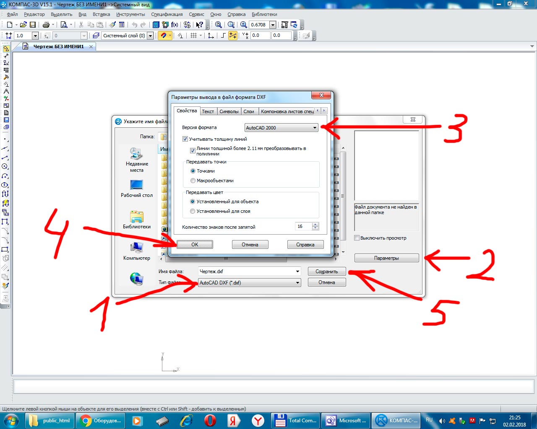Select the Circle tool in left toolbar
Viewport: 537px width, 429px height.
coord(5,166)
